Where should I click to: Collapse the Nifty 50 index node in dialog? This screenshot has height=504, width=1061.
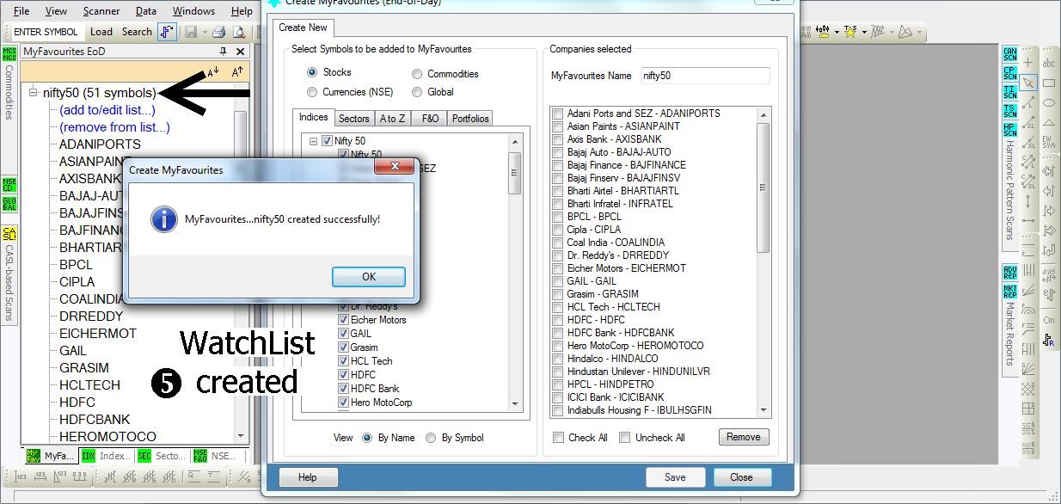click(313, 141)
